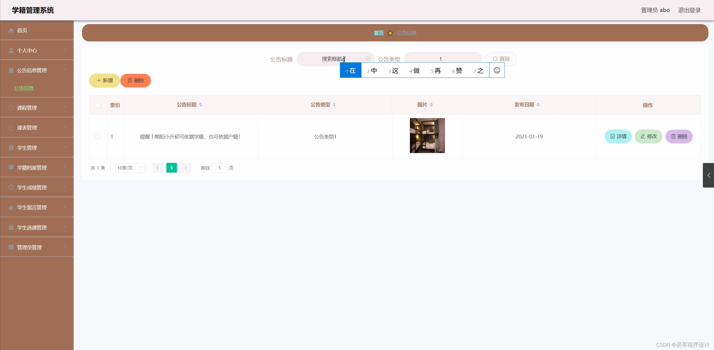
Task: Click the clear icon in 公告标题 search box
Action: click(x=368, y=58)
